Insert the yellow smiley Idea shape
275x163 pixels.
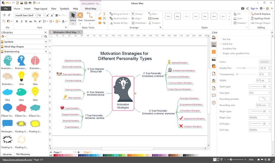(35, 92)
